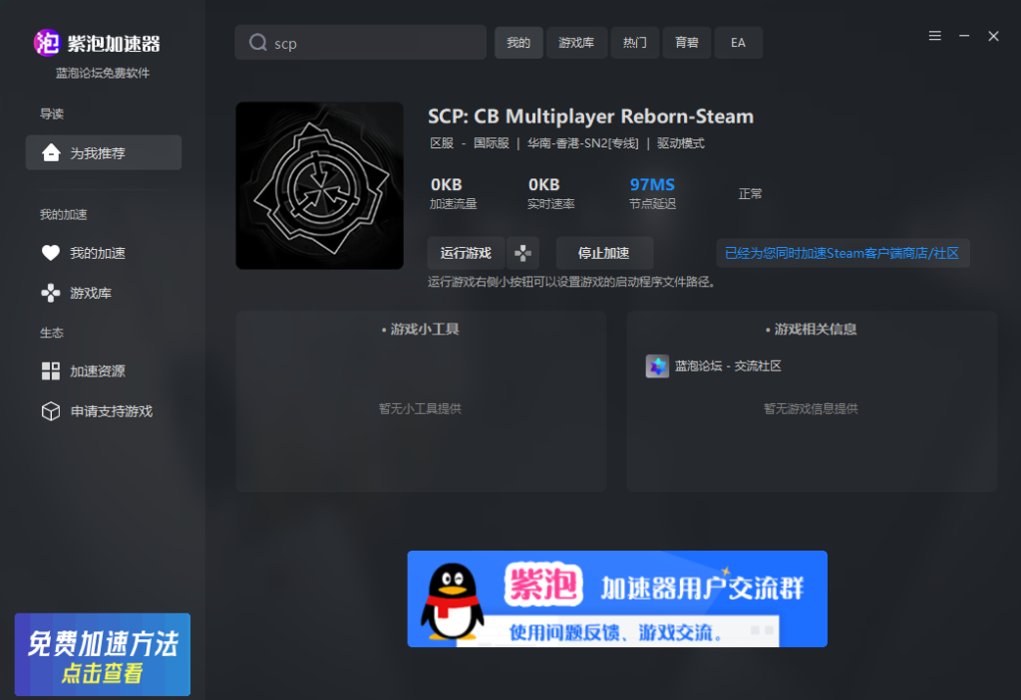Viewport: 1021px width, 700px height.
Task: Click the Steam客户端商店/社区 acceleration notice
Action: (x=843, y=253)
